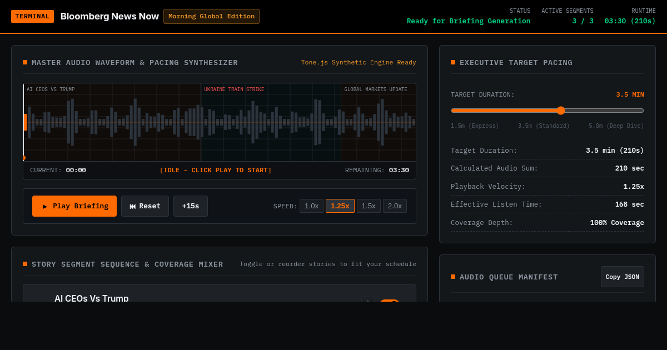Click the IDLE - CLICK PLAY TO START message
The image size is (667, 350).
pos(216,170)
